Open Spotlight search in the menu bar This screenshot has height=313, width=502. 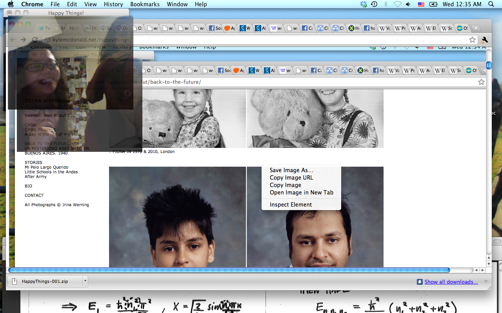pyautogui.click(x=491, y=4)
